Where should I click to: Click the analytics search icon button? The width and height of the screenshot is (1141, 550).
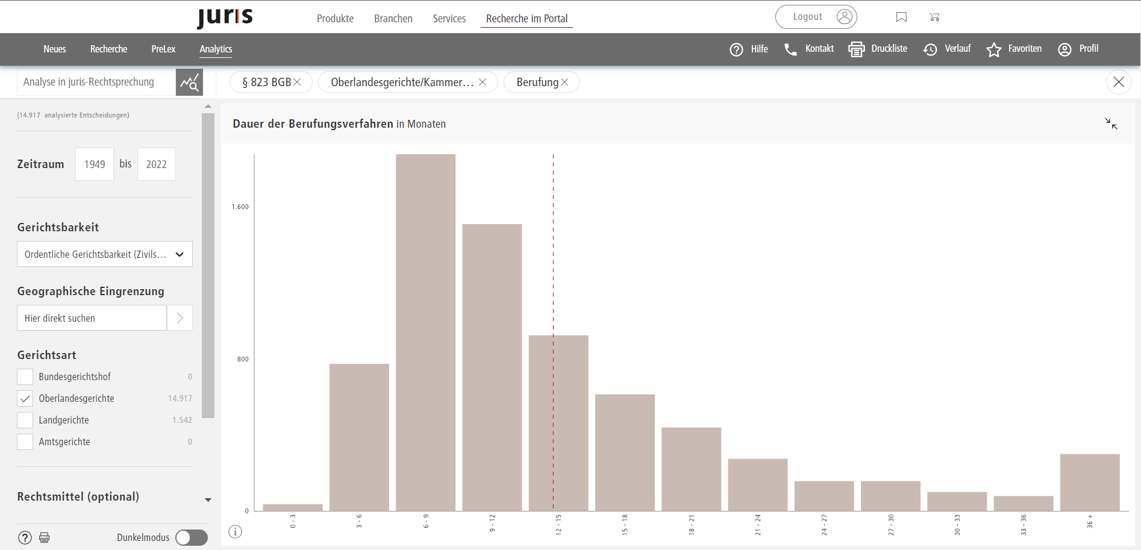coord(189,83)
